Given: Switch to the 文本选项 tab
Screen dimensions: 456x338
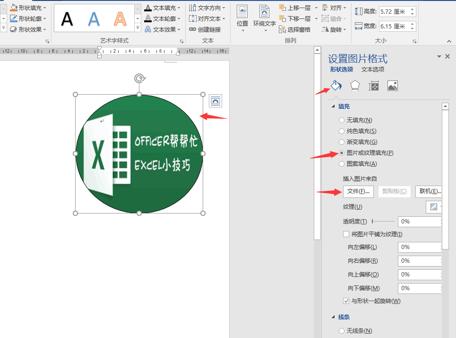Looking at the screenshot, I should [x=373, y=69].
